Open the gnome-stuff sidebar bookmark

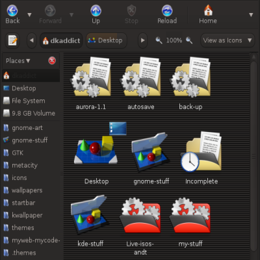click(31, 140)
